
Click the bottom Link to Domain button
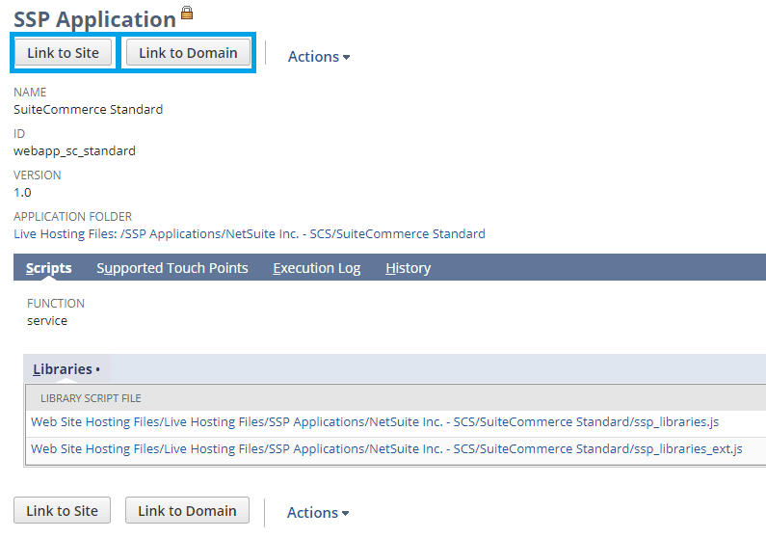(187, 510)
